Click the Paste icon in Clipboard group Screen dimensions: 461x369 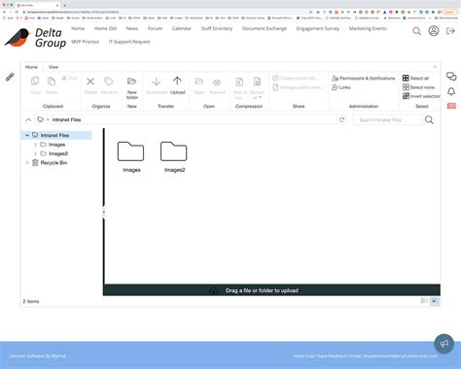[52, 81]
